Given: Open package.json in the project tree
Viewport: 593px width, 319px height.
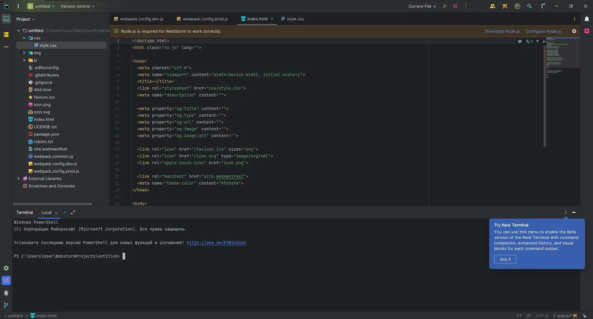Looking at the screenshot, I should [46, 134].
